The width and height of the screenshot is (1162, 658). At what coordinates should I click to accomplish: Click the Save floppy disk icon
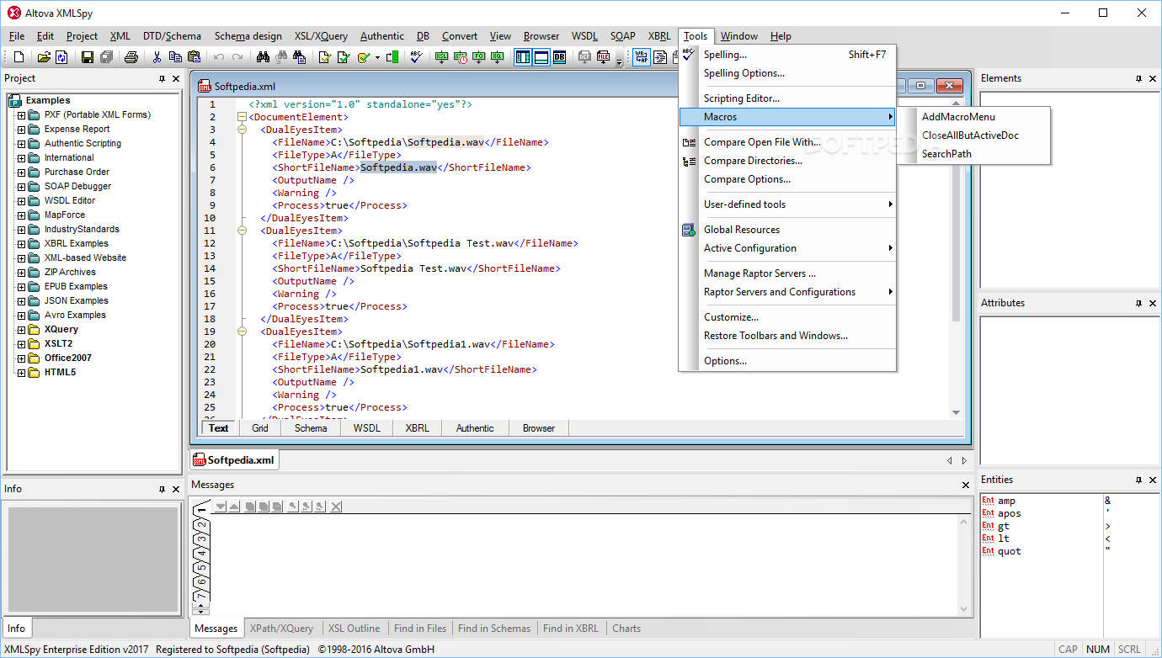click(88, 57)
